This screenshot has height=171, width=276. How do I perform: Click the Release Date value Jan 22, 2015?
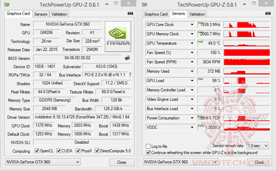[x=46, y=49]
